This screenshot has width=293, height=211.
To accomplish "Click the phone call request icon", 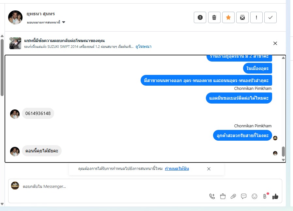I will tap(212, 196).
